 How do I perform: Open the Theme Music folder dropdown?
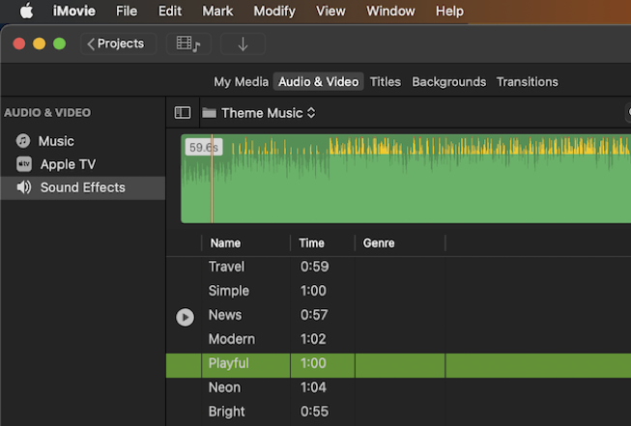pos(268,113)
